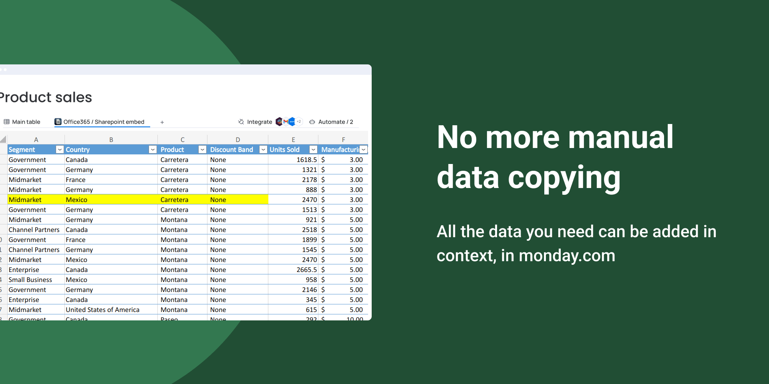Select column B header
The image size is (769, 384).
pyautogui.click(x=111, y=140)
